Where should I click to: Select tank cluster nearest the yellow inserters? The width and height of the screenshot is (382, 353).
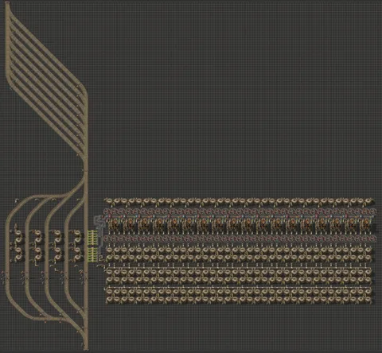(x=77, y=245)
